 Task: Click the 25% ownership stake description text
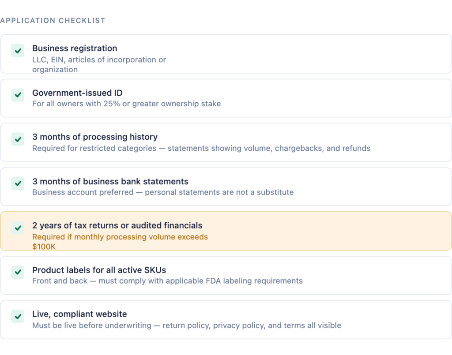(x=126, y=104)
